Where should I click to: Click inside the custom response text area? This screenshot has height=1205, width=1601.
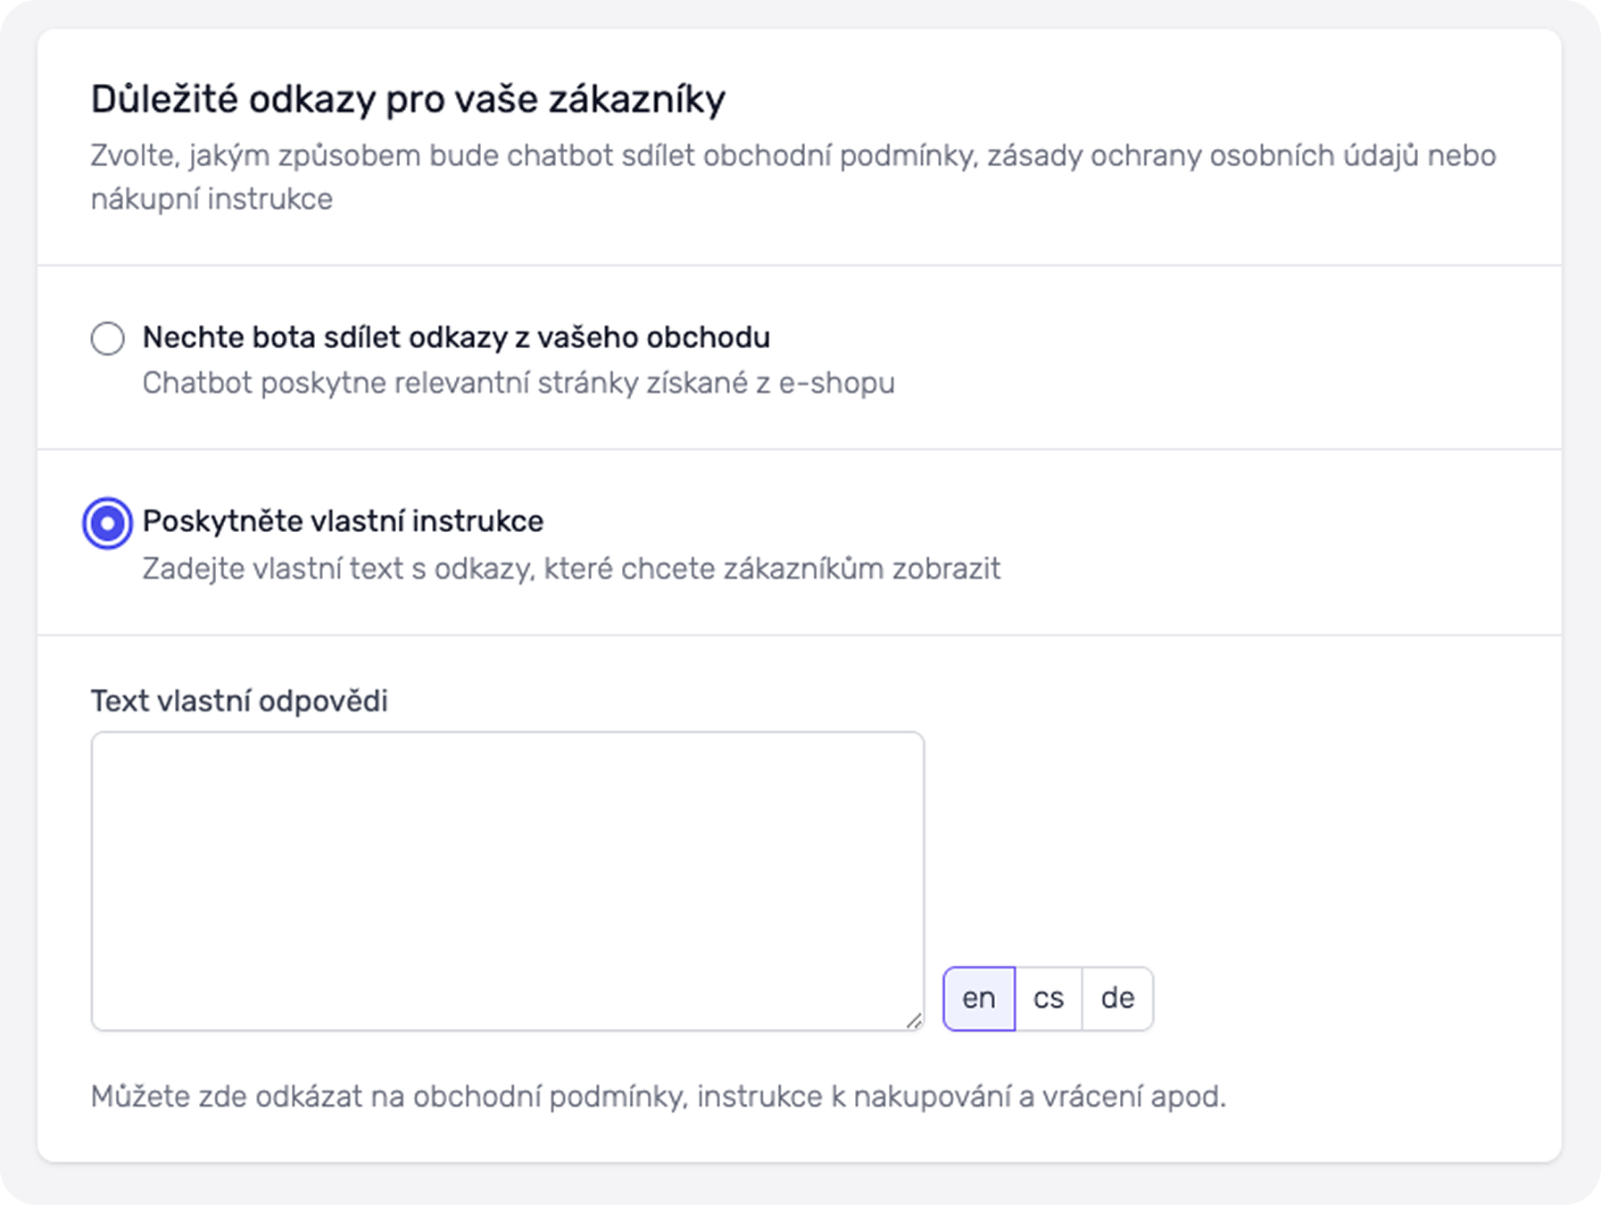coord(507,880)
